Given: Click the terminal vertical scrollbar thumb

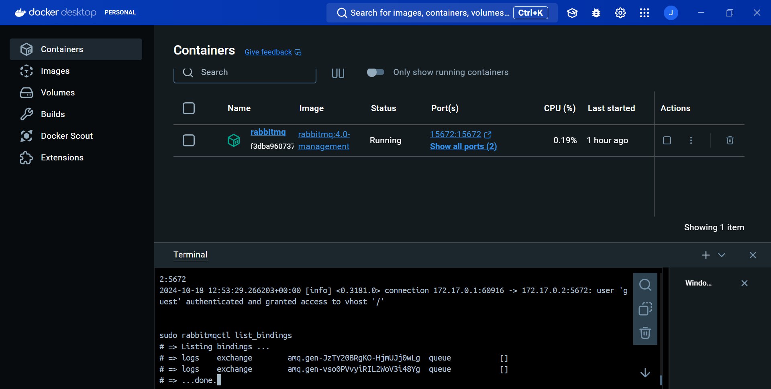Looking at the screenshot, I should pos(661,380).
